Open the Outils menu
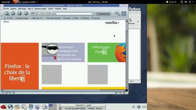This screenshot has height=110, width=196. 51,9
